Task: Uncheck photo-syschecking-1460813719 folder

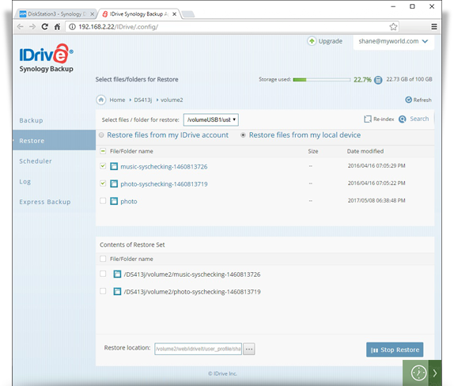Action: point(103,184)
